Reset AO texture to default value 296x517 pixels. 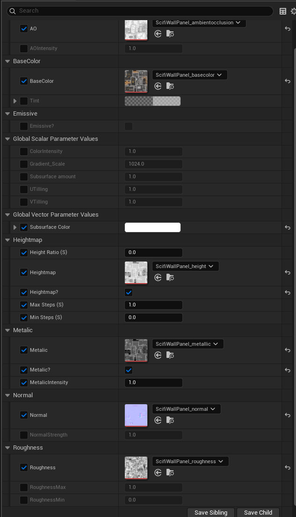[288, 29]
